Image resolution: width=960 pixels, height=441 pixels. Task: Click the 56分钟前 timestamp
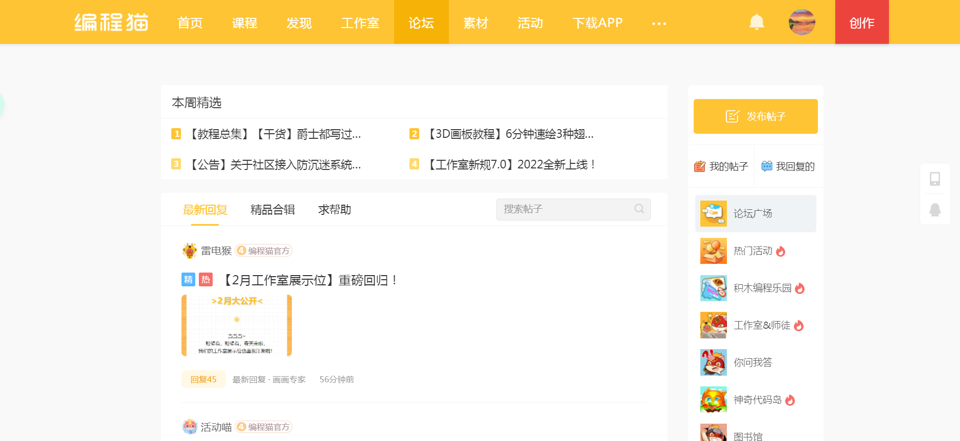click(336, 379)
